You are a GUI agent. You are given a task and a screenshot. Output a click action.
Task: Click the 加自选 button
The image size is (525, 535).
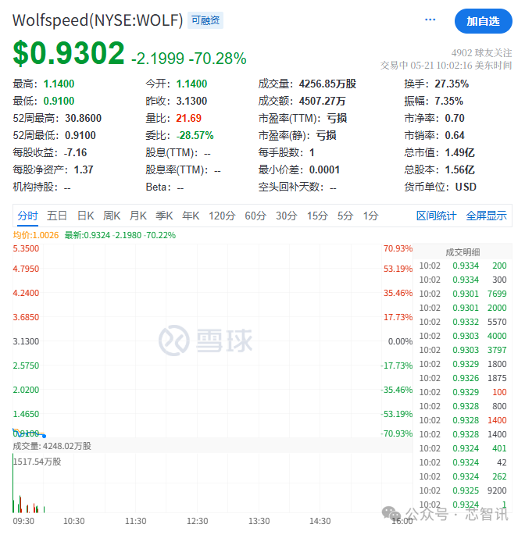pyautogui.click(x=483, y=21)
